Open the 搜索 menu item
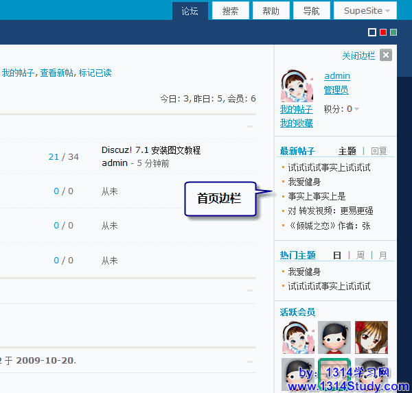The width and height of the screenshot is (412, 393). 231,11
